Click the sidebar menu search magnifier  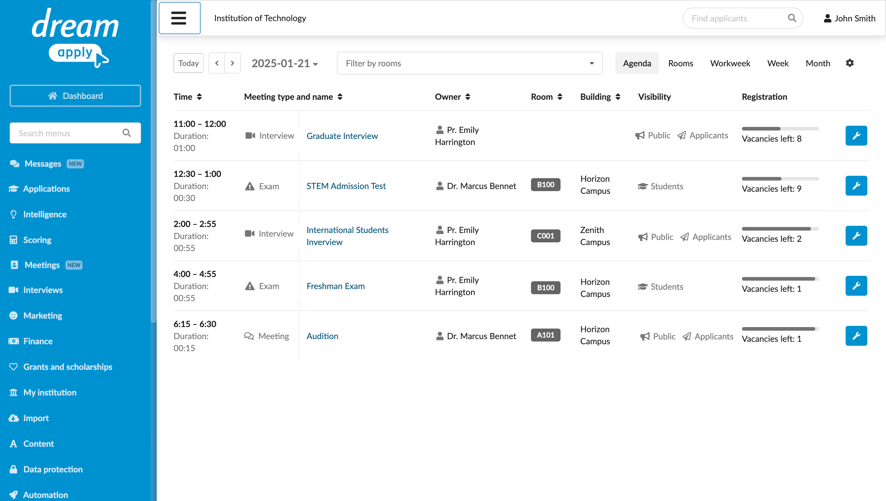click(127, 133)
